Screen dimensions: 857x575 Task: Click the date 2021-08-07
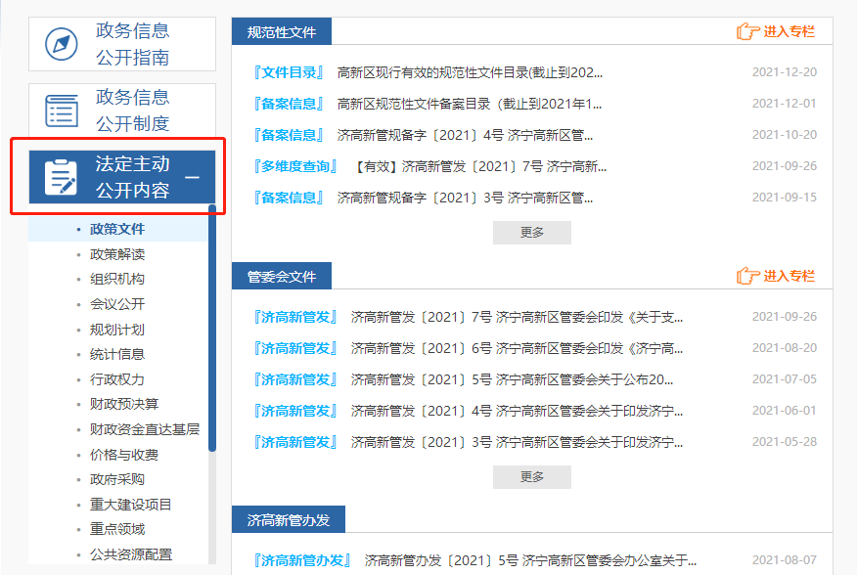785,560
